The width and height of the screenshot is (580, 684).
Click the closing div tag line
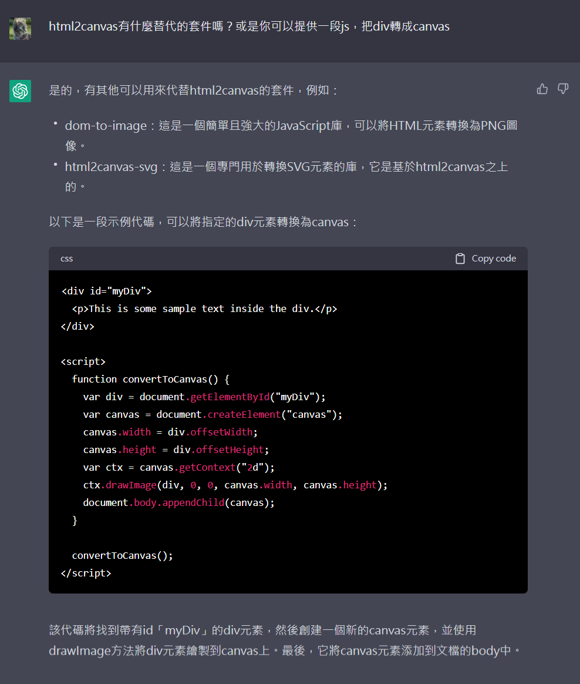coord(77,326)
